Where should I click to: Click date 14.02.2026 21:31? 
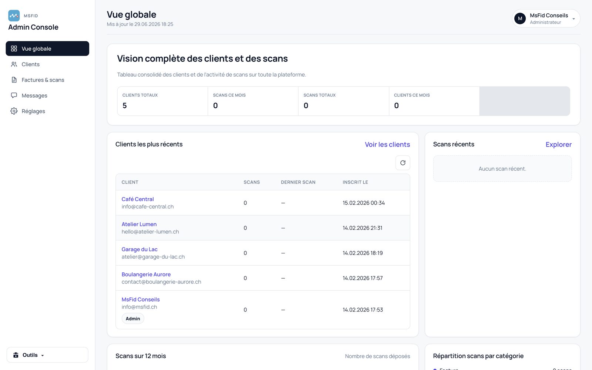363,228
